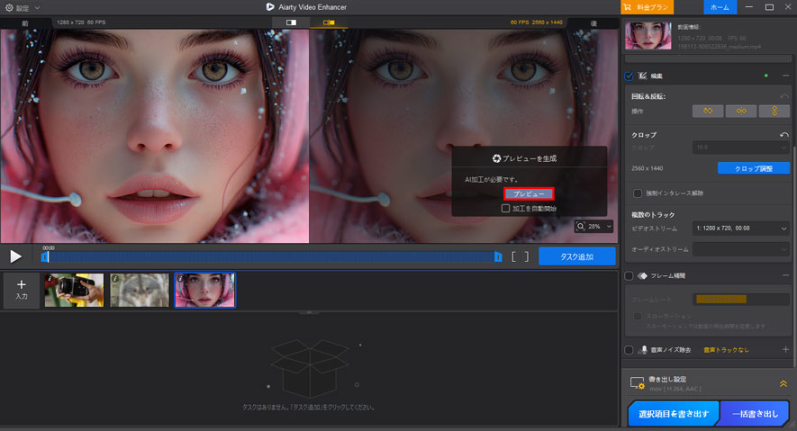This screenshot has height=431, width=797.
Task: Click info icon on camera thumbnail
Action: coord(50,279)
